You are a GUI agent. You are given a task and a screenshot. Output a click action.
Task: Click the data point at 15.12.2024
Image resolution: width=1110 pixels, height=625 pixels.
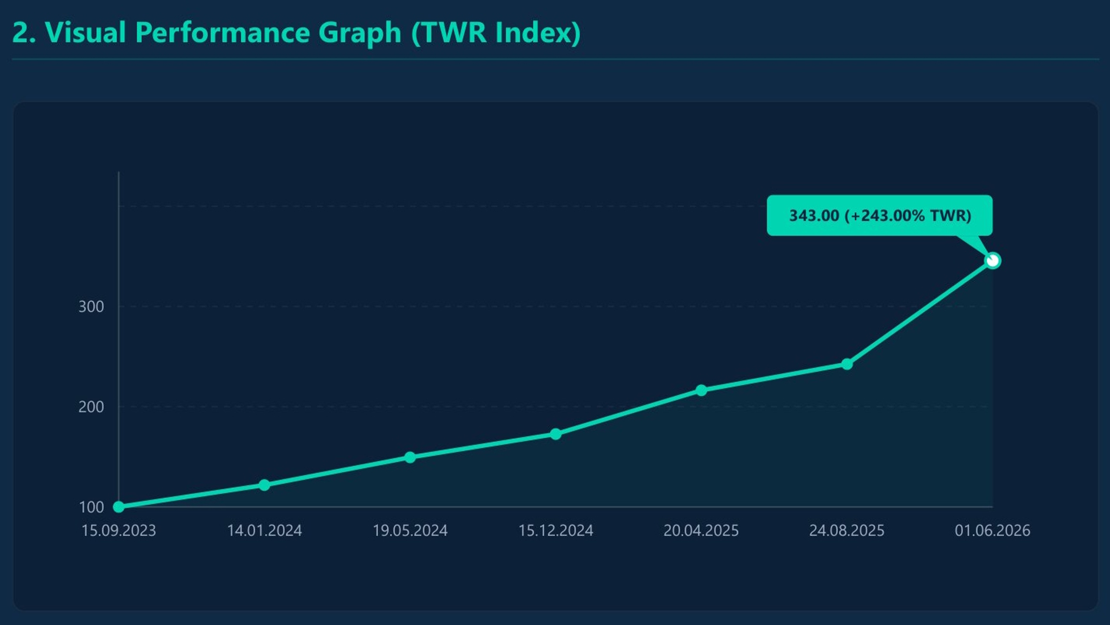(x=556, y=434)
